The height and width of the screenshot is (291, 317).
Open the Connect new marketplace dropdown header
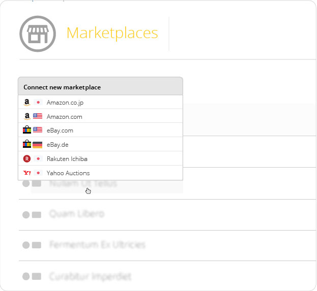click(100, 86)
